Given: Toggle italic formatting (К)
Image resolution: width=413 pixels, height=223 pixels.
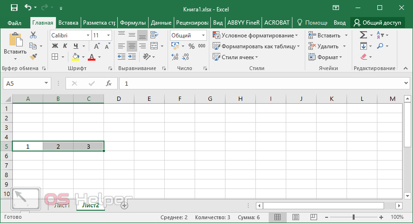Looking at the screenshot, I should (x=65, y=46).
